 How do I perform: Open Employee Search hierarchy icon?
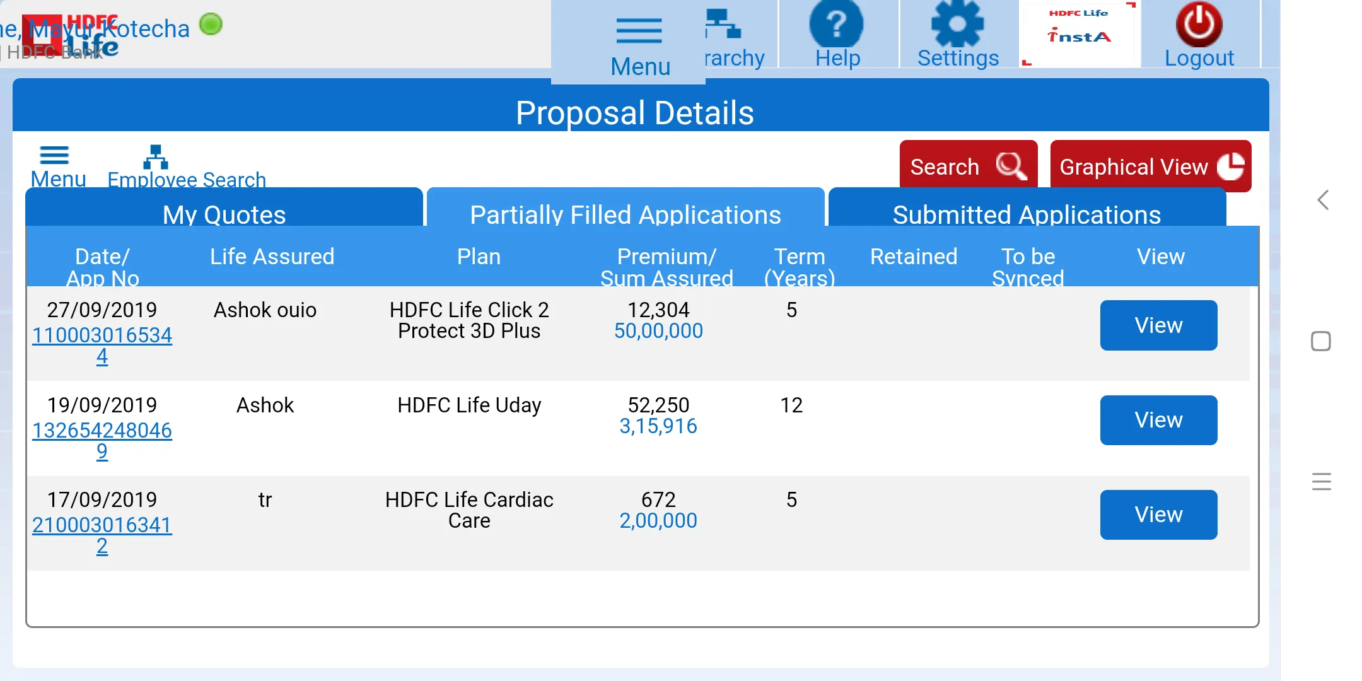point(156,157)
